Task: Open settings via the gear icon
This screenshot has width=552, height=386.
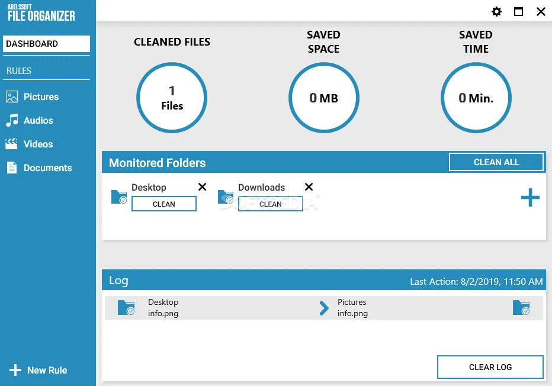Action: [496, 12]
